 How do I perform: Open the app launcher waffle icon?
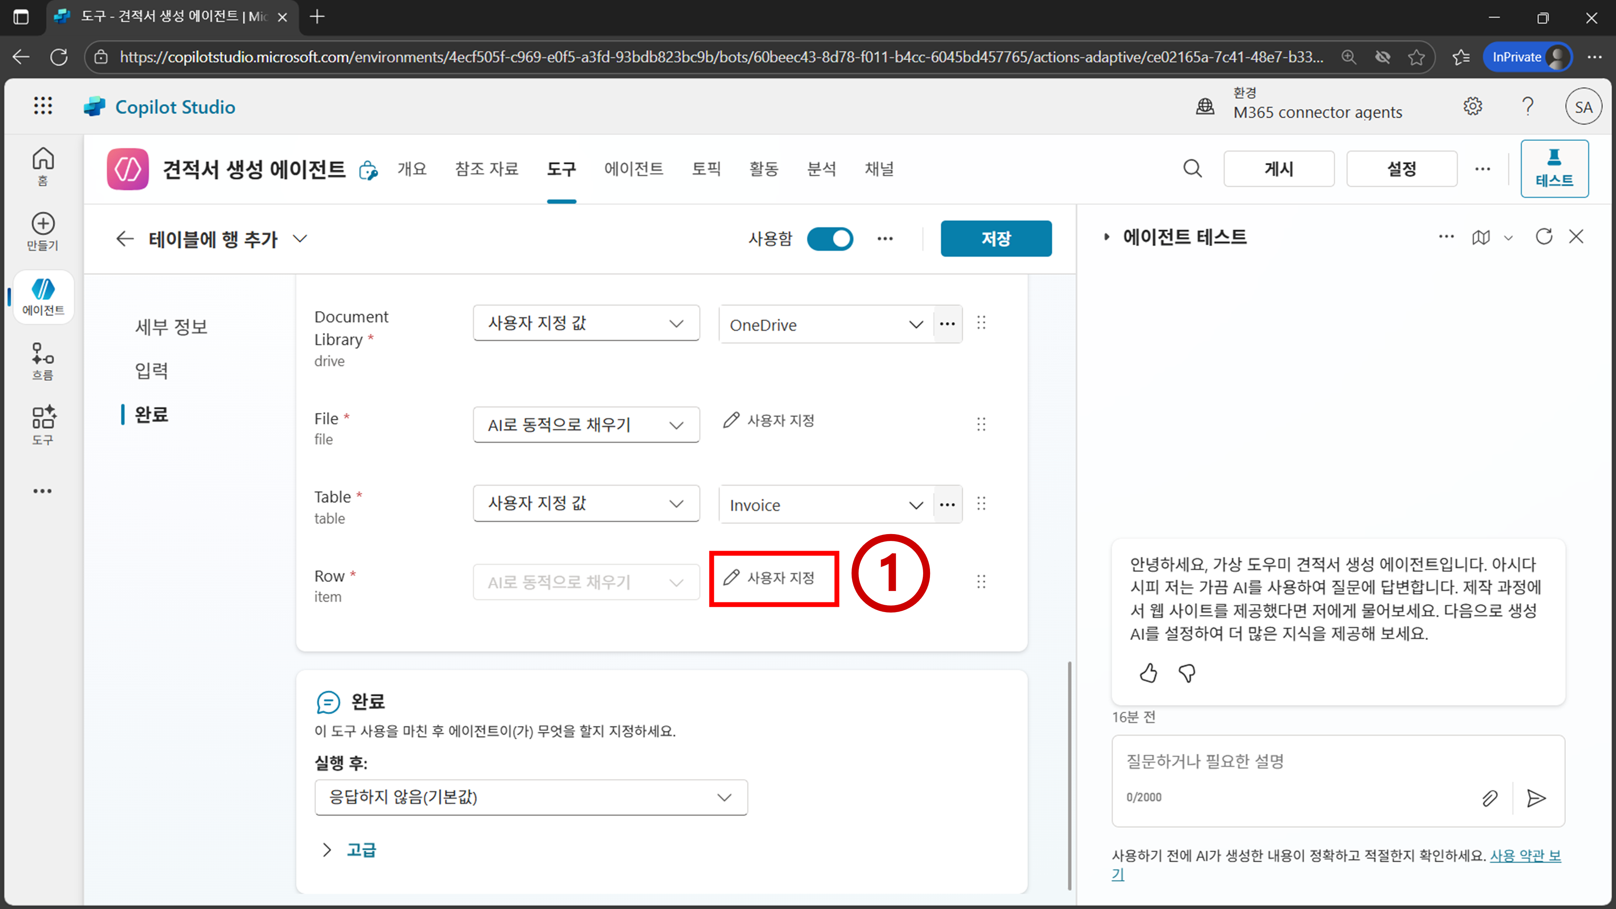pyautogui.click(x=43, y=106)
